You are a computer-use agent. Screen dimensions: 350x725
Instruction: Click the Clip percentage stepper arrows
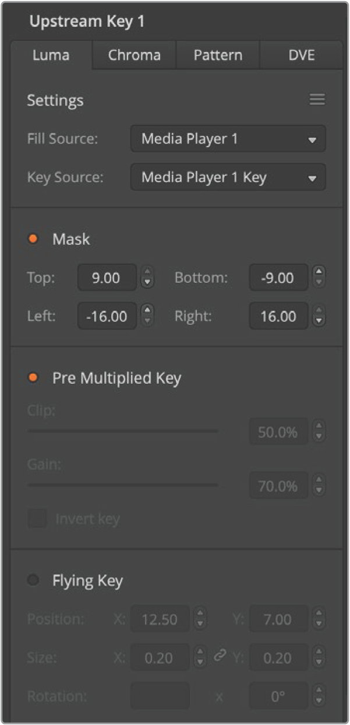point(319,432)
